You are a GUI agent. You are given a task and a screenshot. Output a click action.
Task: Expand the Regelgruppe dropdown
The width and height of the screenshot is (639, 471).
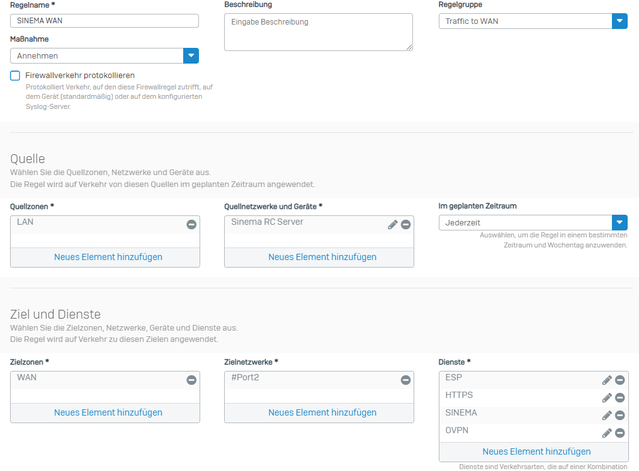click(x=619, y=21)
